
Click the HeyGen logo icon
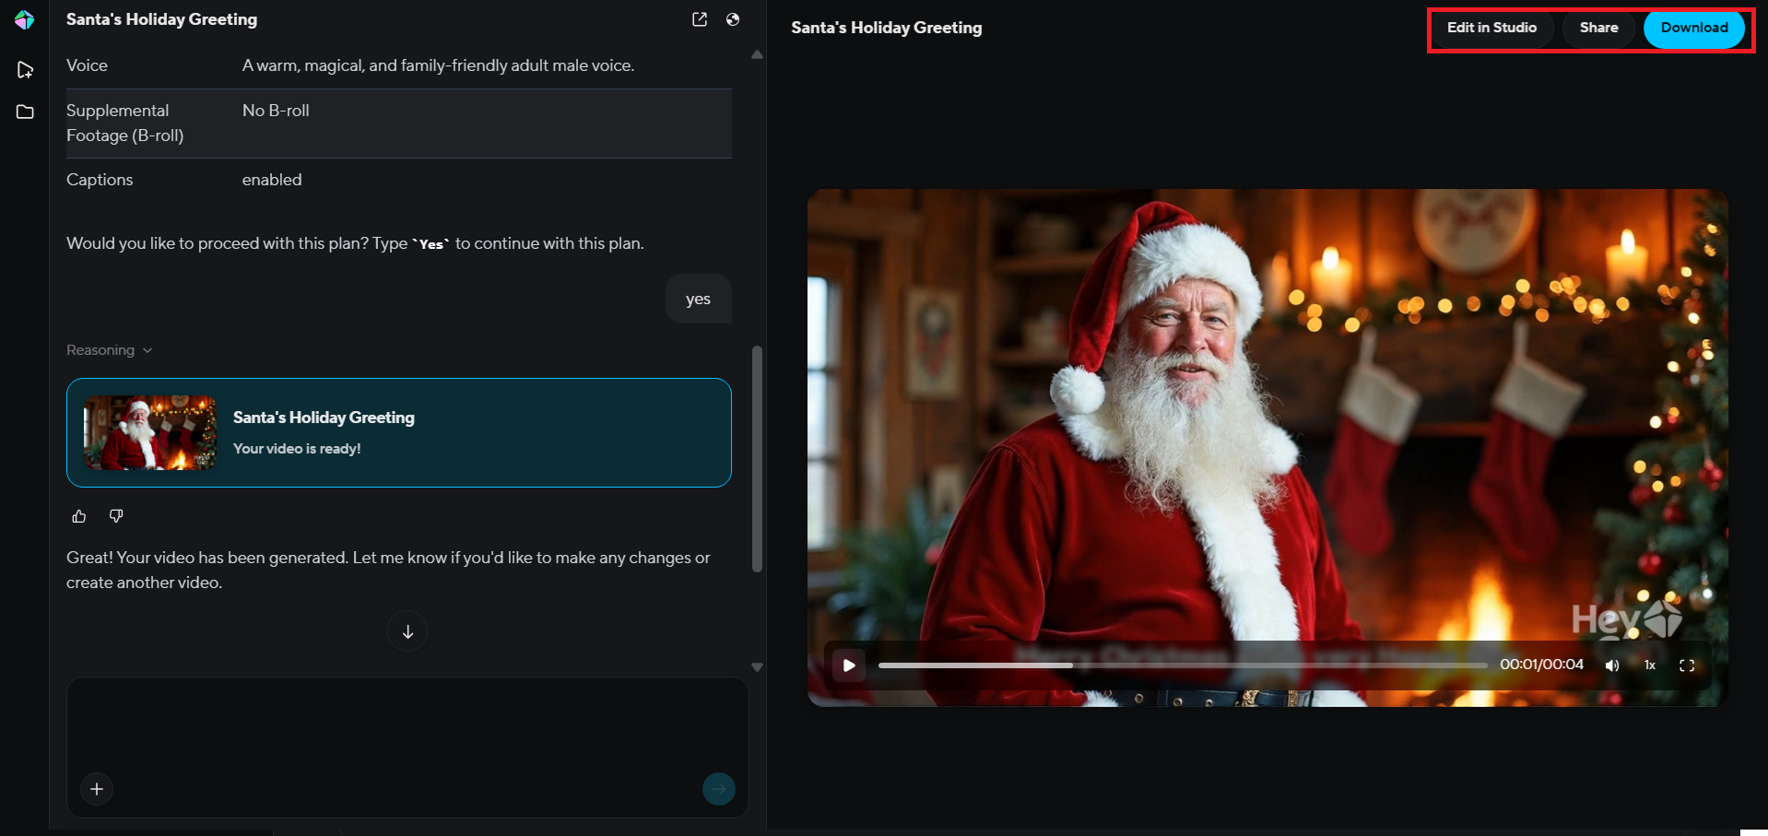(x=25, y=19)
